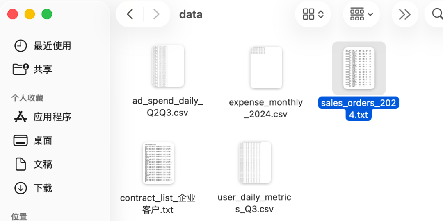Screen dimensions: 443x221
Task: Click the sales_orders_2024.txt file thumbnail
Action: (x=359, y=68)
